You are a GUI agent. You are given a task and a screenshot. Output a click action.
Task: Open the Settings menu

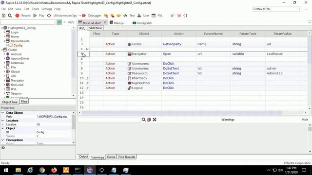[x=47, y=9]
